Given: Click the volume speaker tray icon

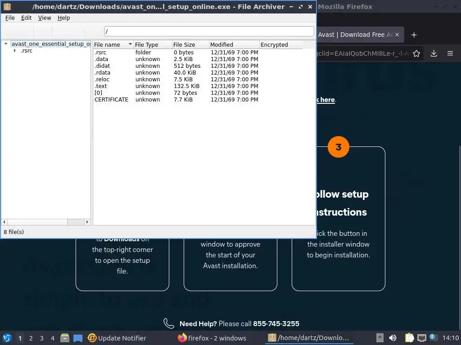Looking at the screenshot, I should click(393, 338).
